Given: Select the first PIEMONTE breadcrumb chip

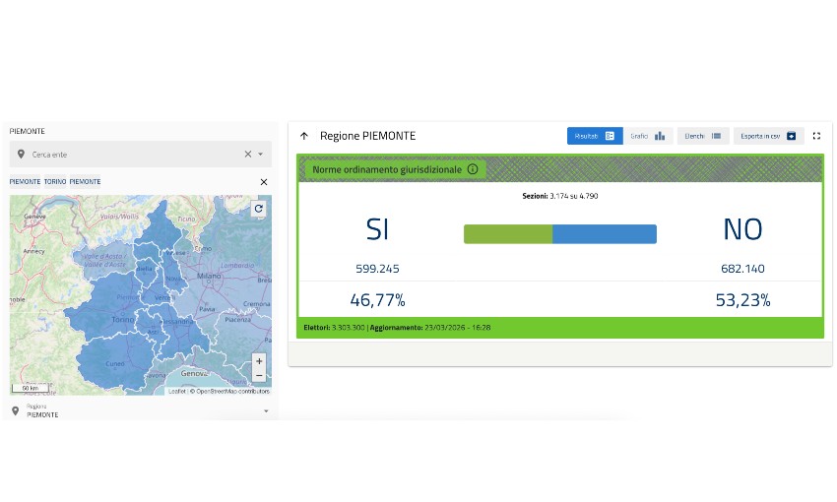Looking at the screenshot, I should [x=26, y=182].
